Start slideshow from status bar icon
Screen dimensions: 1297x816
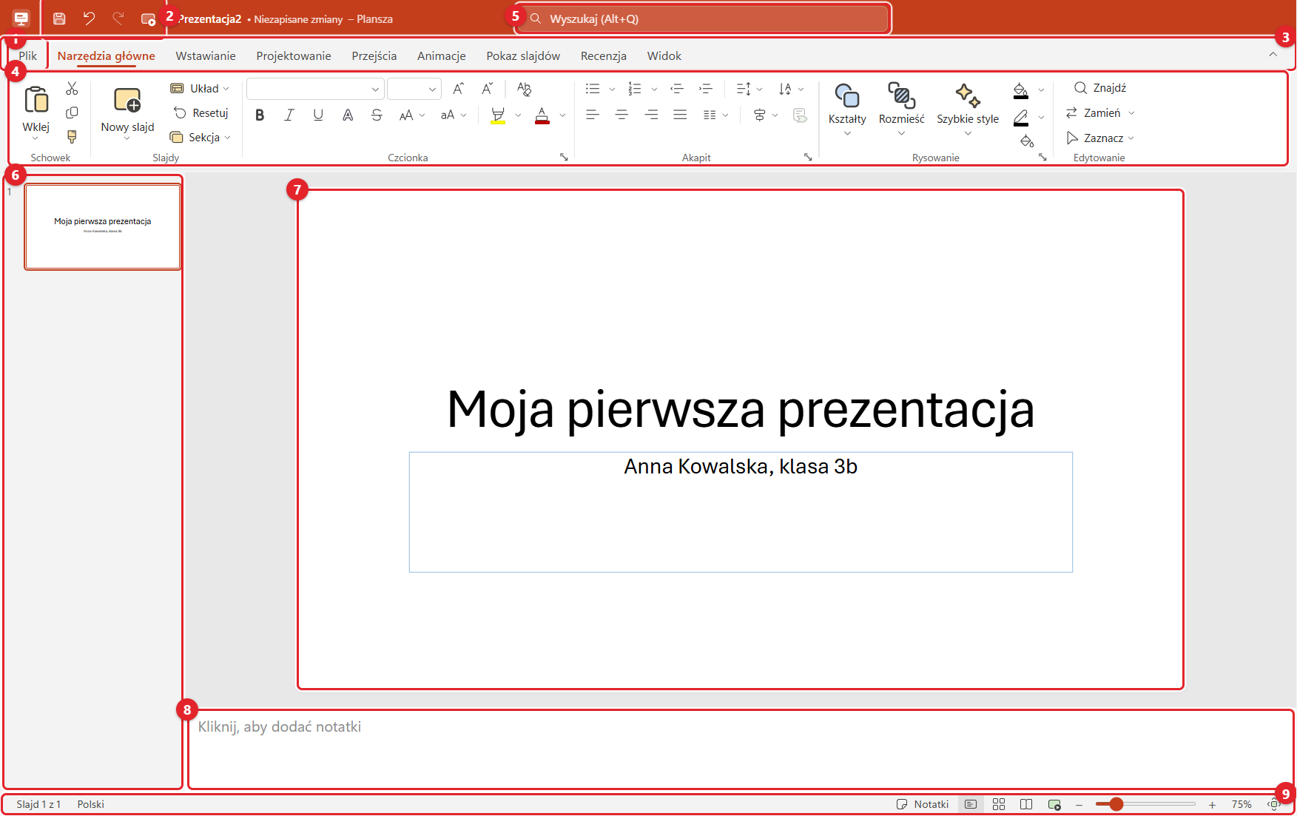pyautogui.click(x=1054, y=804)
